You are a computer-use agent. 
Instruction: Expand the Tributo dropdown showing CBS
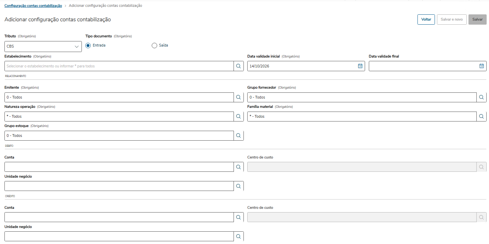43,47
